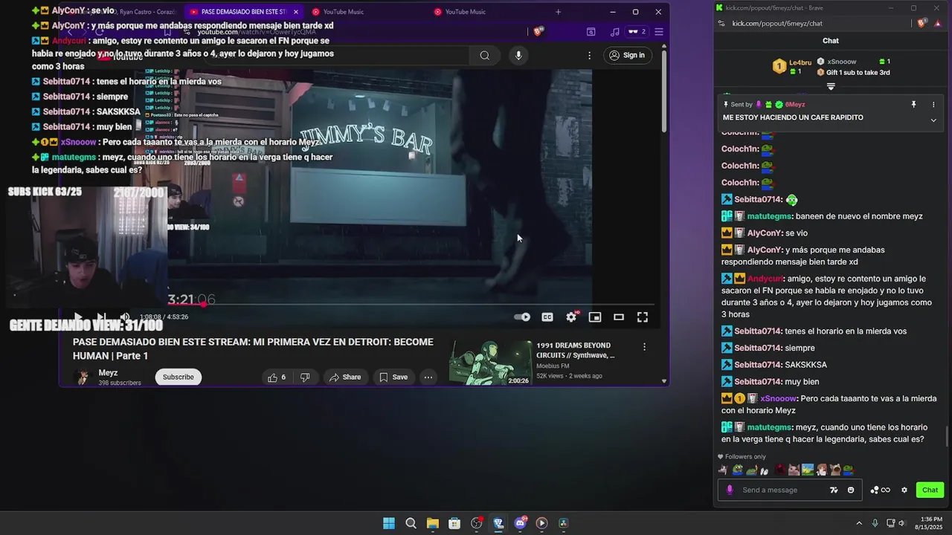Open Kick chat settings gear

point(904,490)
